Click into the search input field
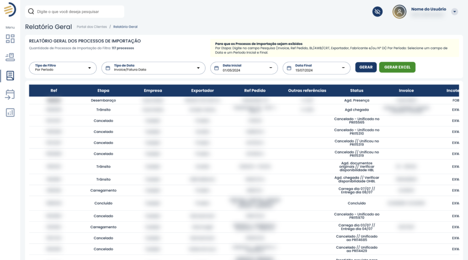The width and height of the screenshot is (468, 260). pyautogui.click(x=78, y=11)
